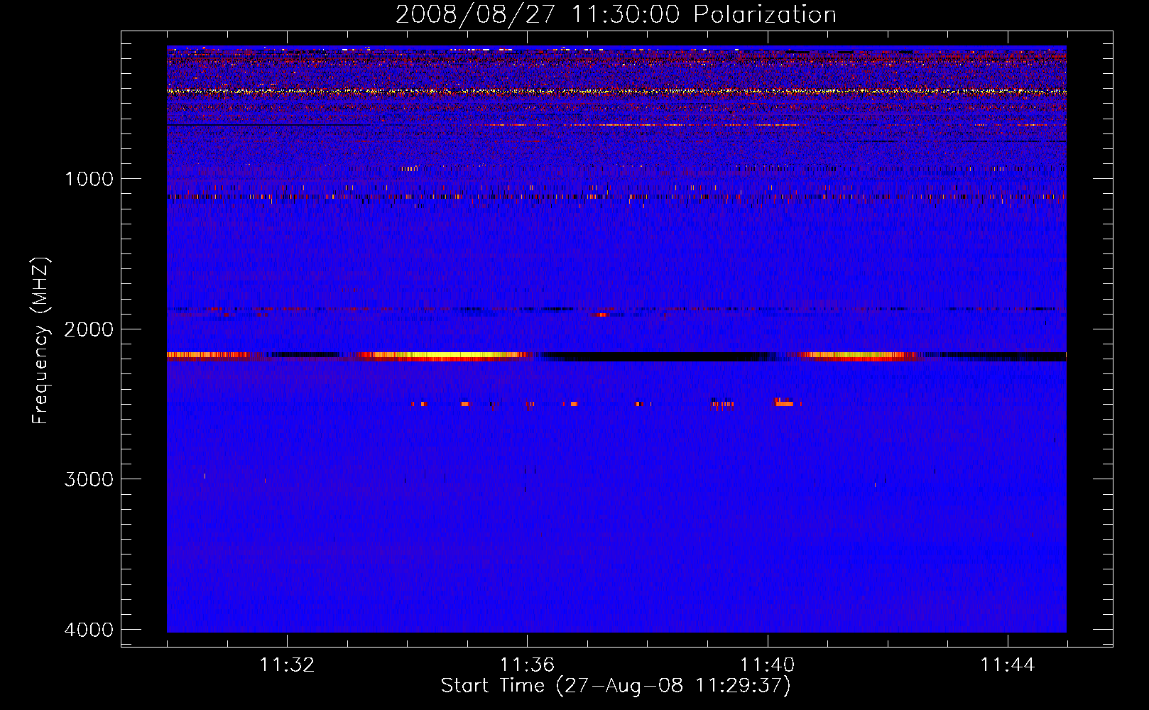Click the 1000 frequency tick label
Image resolution: width=1149 pixels, height=710 pixels.
pyautogui.click(x=89, y=179)
